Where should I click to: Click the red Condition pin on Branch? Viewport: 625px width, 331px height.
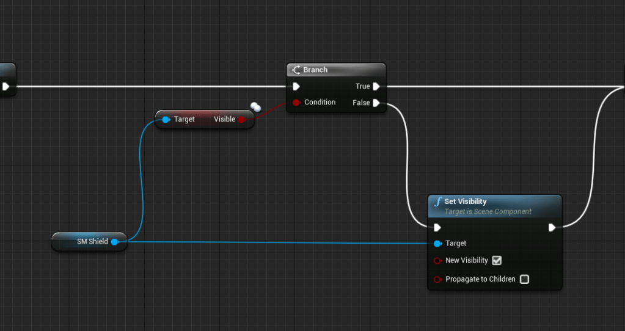(x=296, y=103)
